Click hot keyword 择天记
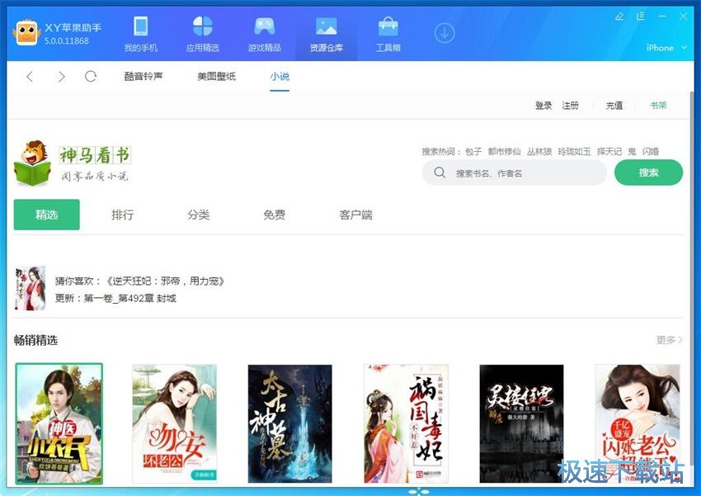 (609, 152)
